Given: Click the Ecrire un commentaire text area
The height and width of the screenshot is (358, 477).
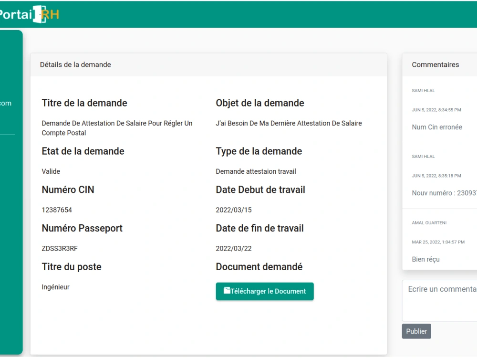Looking at the screenshot, I should tap(440, 300).
